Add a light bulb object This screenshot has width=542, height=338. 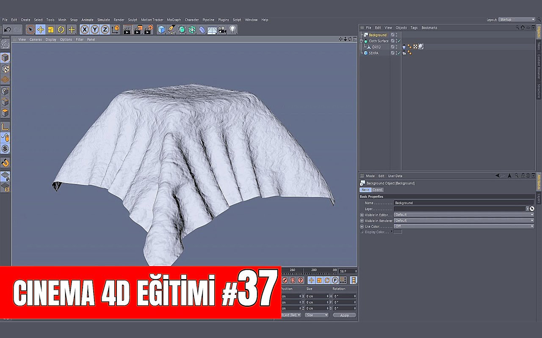pos(232,30)
